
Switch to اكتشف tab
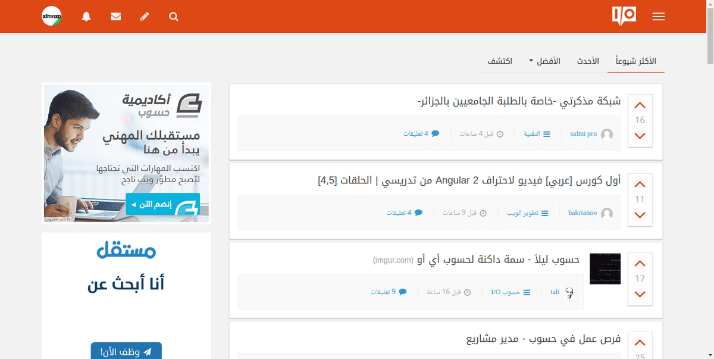point(500,61)
